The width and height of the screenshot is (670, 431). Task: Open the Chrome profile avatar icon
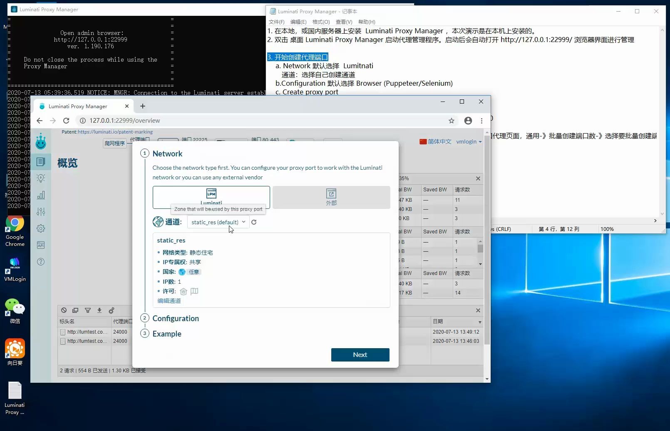click(x=468, y=121)
